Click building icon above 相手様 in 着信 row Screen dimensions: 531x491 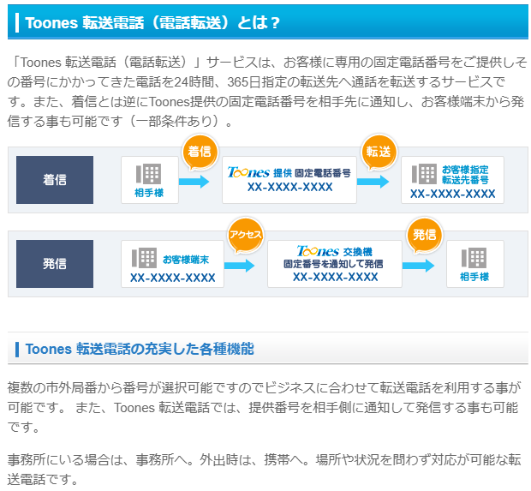click(x=150, y=172)
